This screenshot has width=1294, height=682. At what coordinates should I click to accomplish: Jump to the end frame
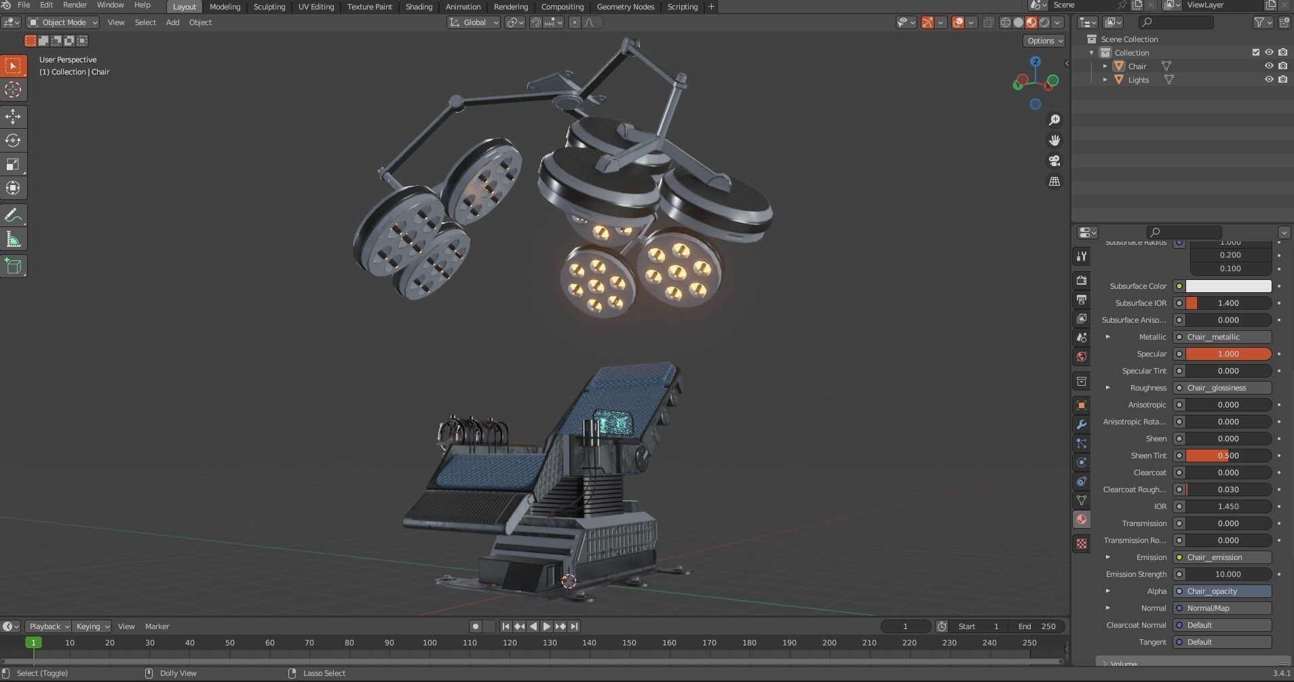pyautogui.click(x=574, y=626)
